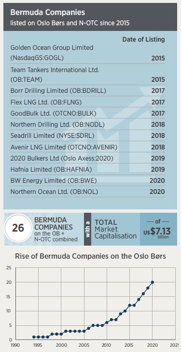The width and height of the screenshot is (181, 352).
Task: Click Borr Drilling Limited (OB:BDRILL) row
Action: 87,91
